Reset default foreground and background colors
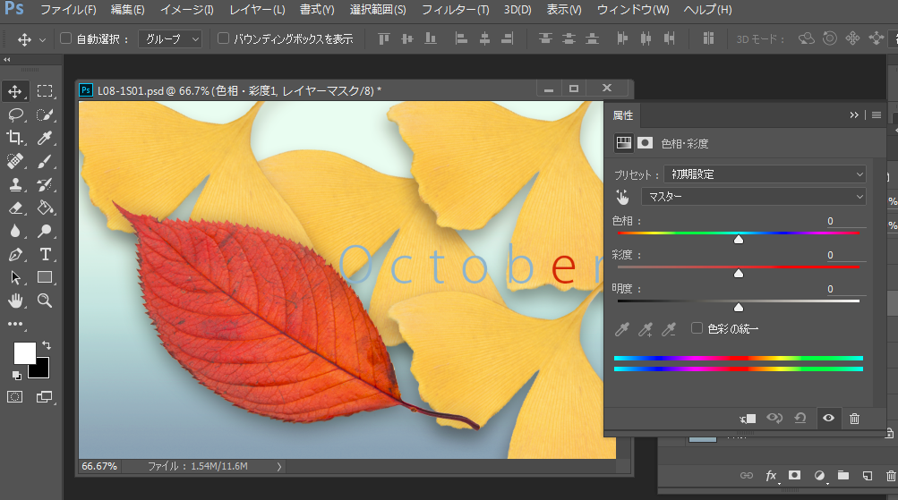The height and width of the screenshot is (500, 898). tap(17, 376)
